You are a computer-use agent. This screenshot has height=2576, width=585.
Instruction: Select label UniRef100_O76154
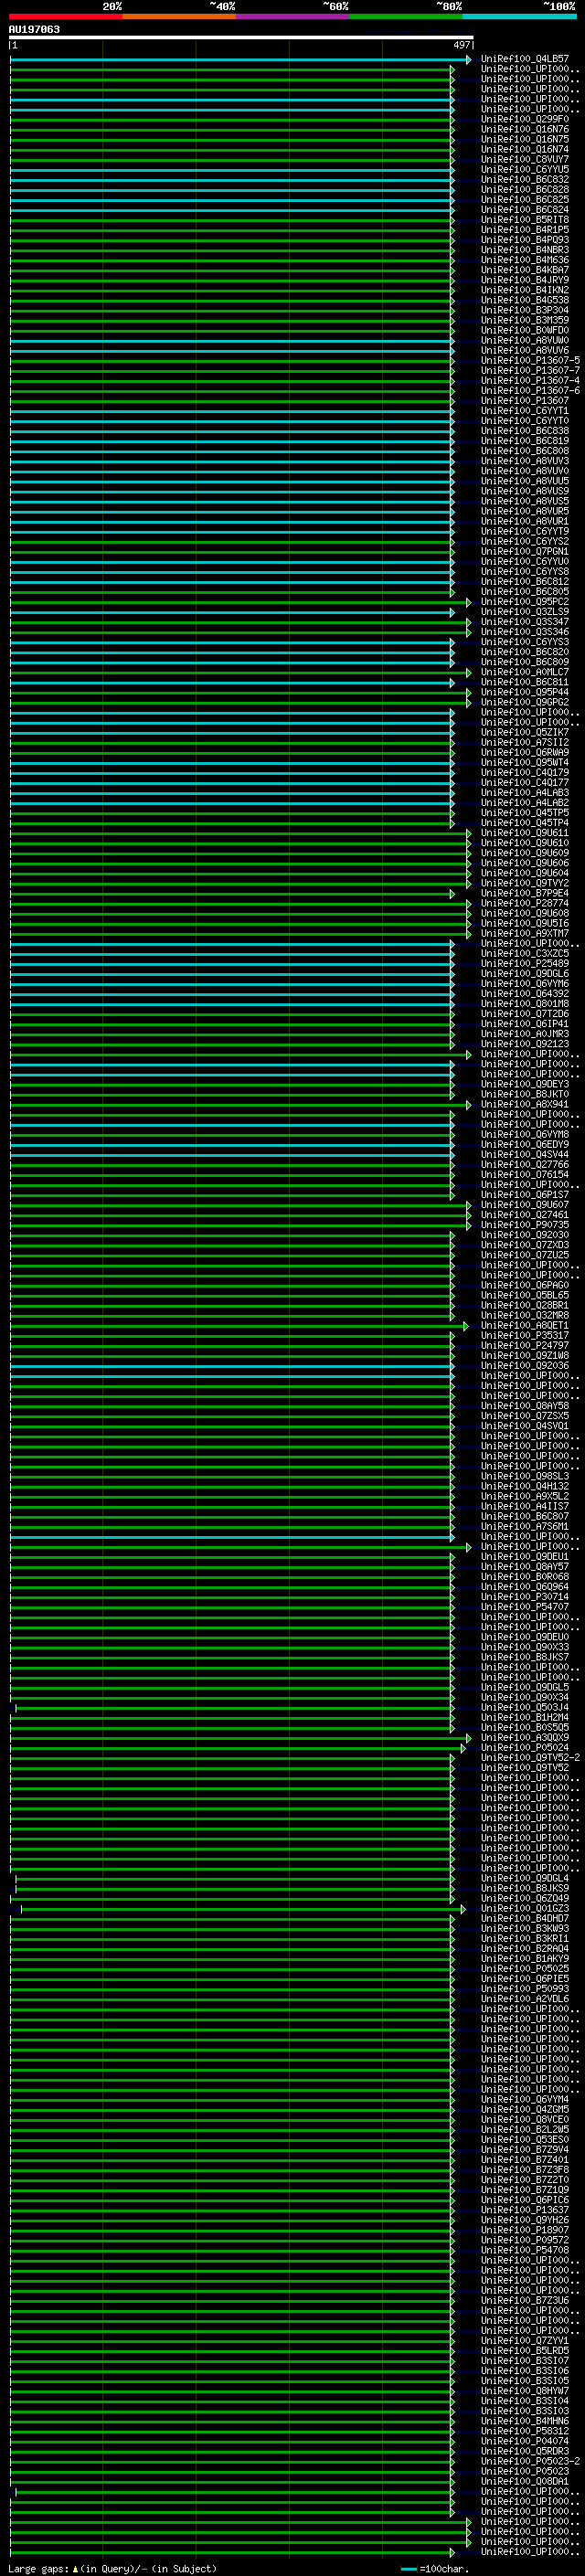[x=525, y=1175]
